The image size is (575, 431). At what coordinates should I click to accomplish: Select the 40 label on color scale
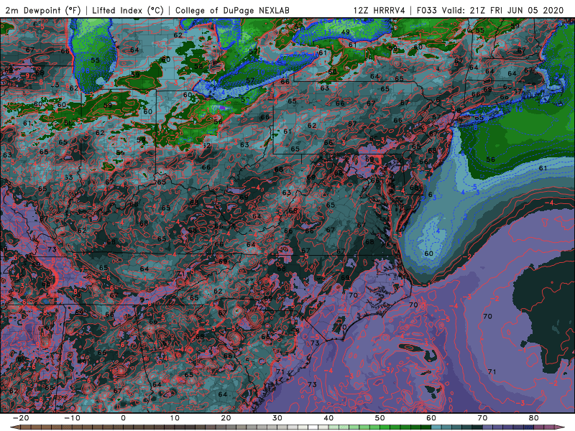[x=328, y=418]
